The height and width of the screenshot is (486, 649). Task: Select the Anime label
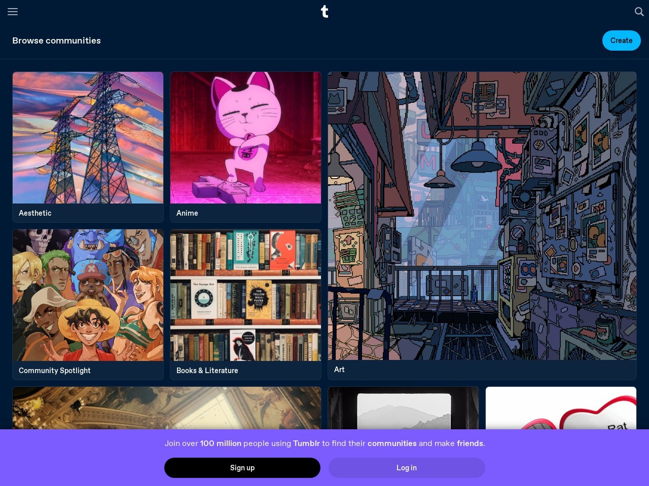pyautogui.click(x=187, y=213)
